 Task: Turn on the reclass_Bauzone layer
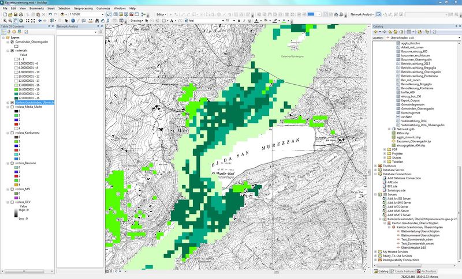pos(13,164)
